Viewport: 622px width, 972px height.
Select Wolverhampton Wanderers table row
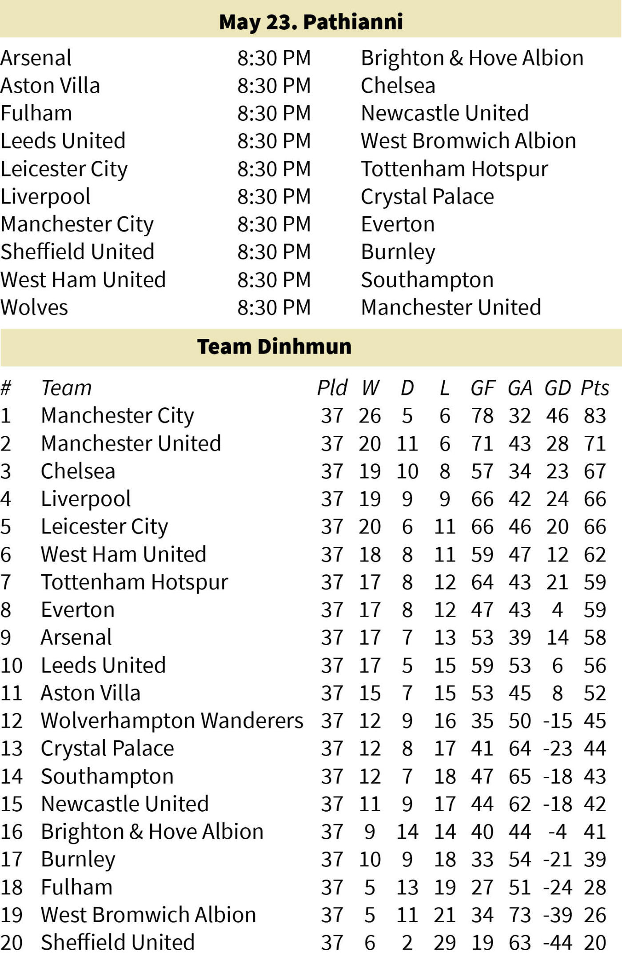coord(303,721)
